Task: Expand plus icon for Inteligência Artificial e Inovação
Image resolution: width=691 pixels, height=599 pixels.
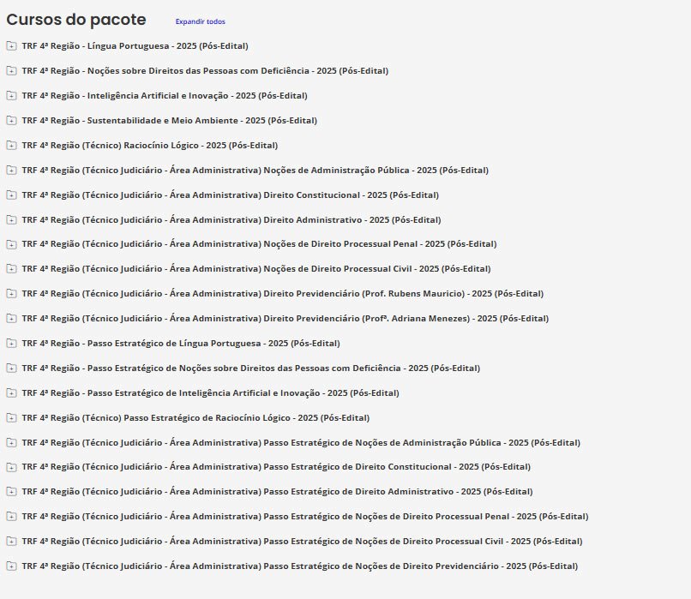Action: pos(10,96)
